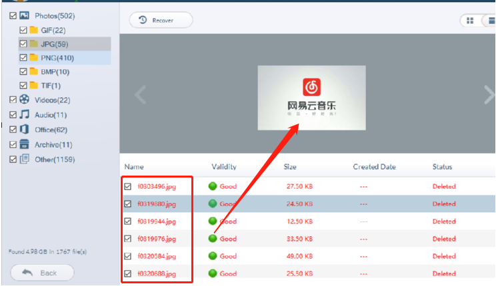Uncheck the TIF(1) checkbox

[23, 85]
